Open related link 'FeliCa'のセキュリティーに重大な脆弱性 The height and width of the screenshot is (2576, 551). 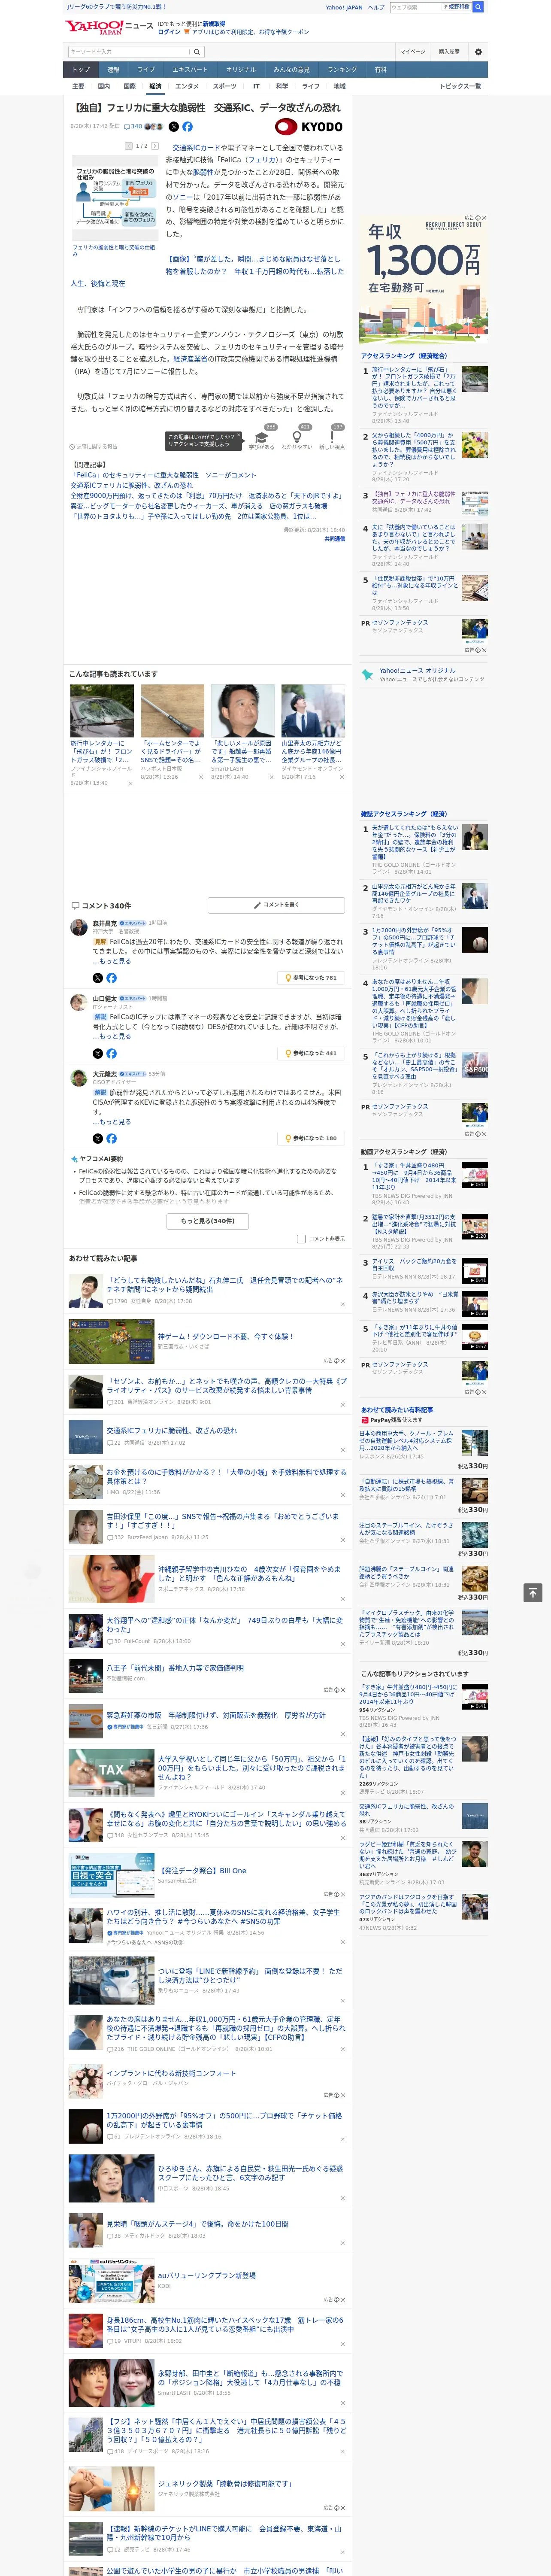tap(163, 475)
